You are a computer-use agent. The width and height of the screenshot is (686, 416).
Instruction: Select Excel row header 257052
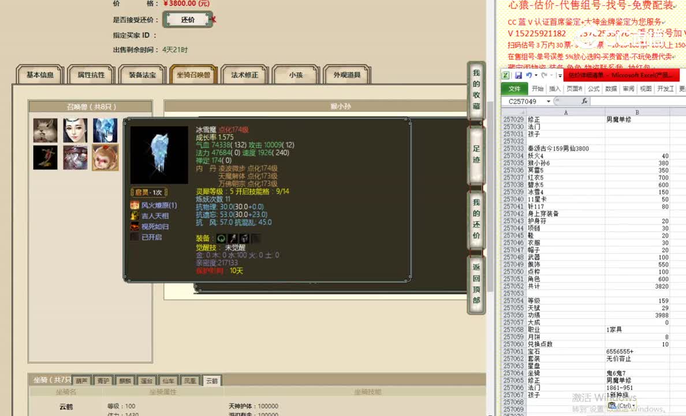pos(513,286)
